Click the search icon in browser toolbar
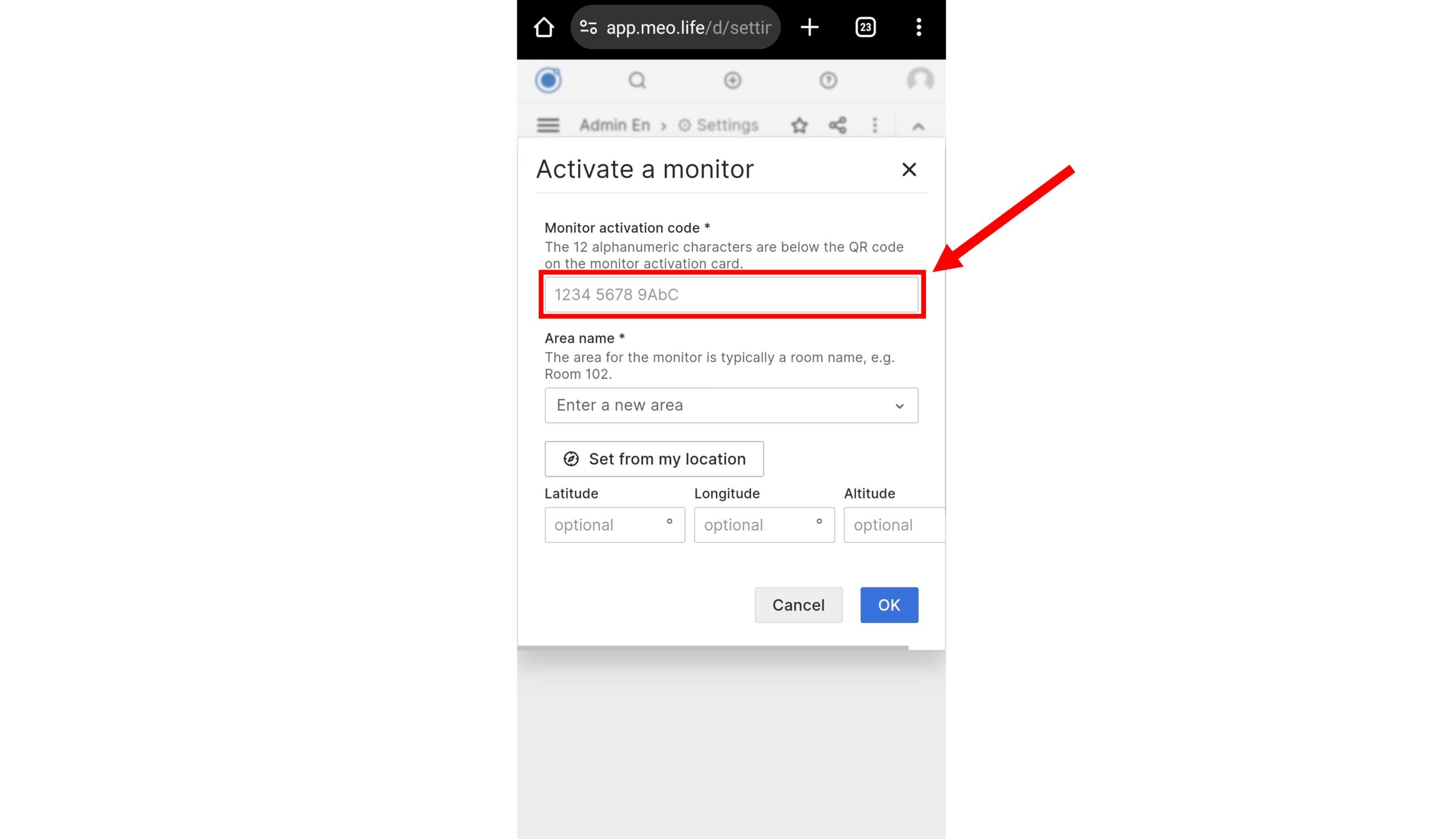 tap(636, 81)
